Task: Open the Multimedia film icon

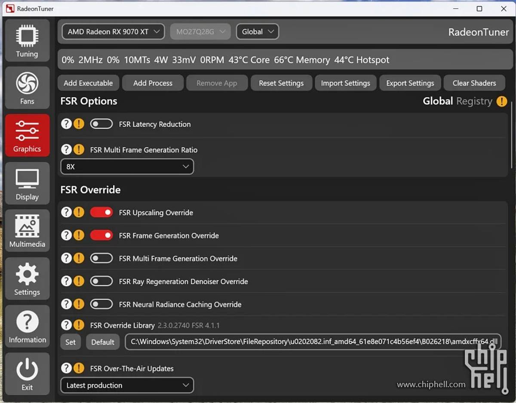Action: [27, 226]
